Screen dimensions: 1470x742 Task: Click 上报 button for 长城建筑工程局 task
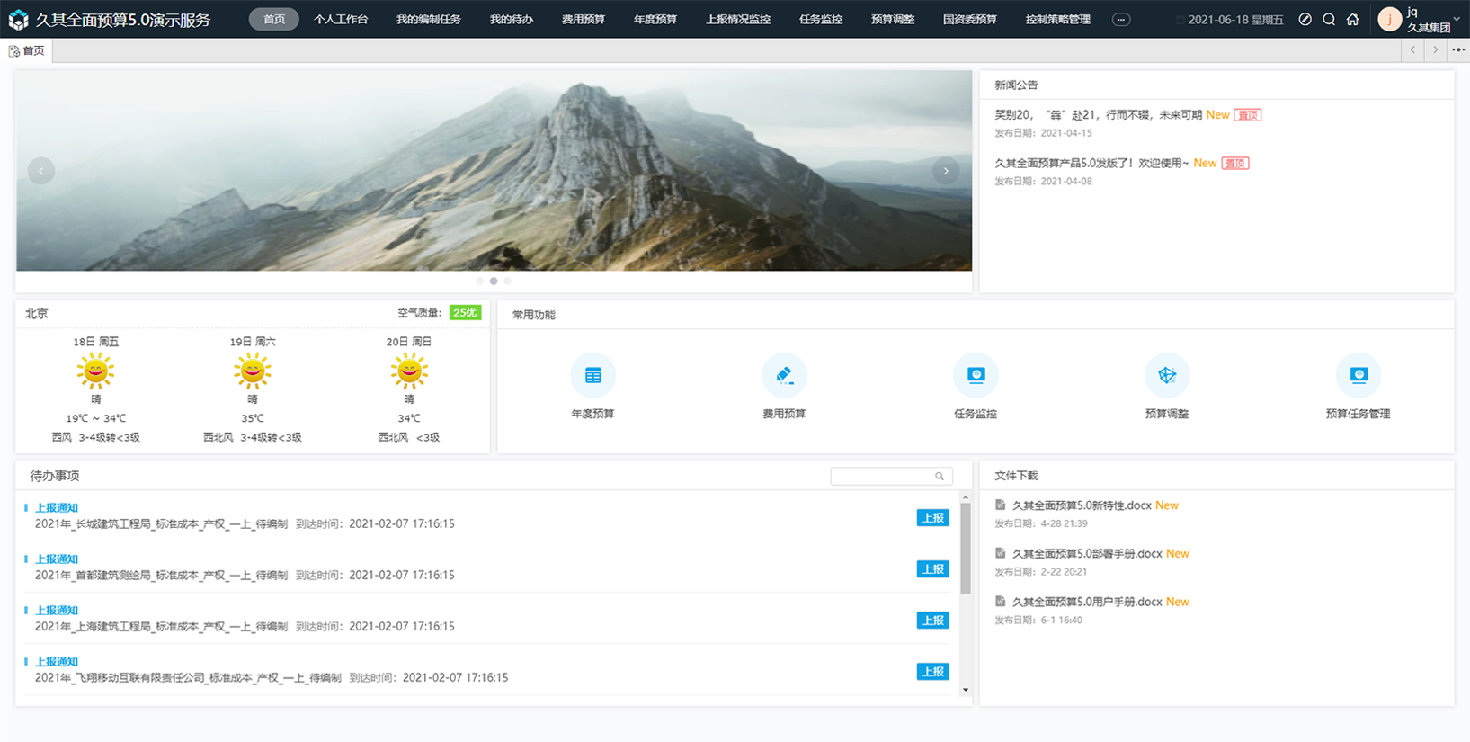pos(932,518)
